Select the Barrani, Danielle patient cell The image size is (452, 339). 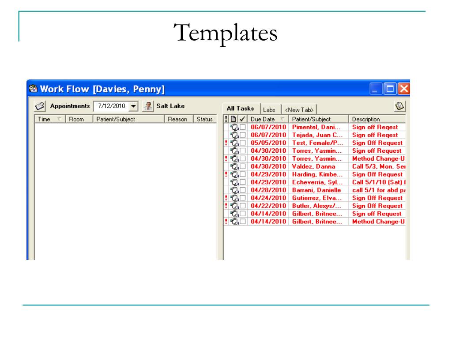(x=319, y=190)
